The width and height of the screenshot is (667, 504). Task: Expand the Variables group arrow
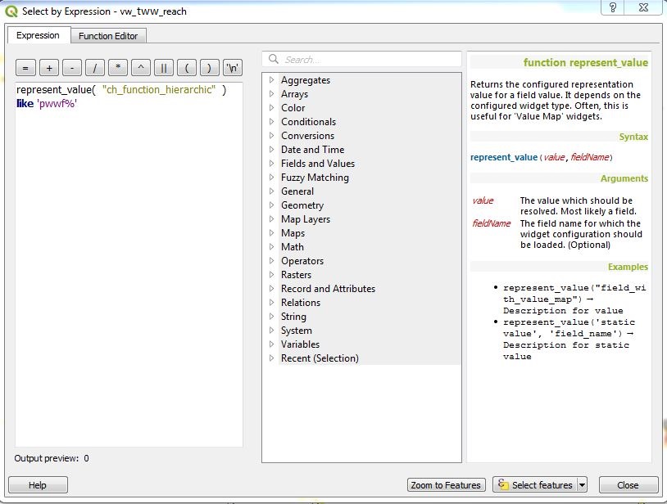tap(271, 344)
